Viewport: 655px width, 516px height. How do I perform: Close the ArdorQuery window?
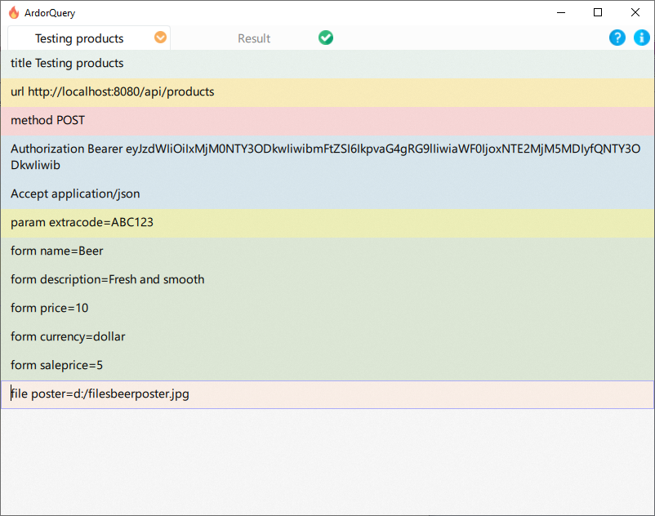click(635, 12)
